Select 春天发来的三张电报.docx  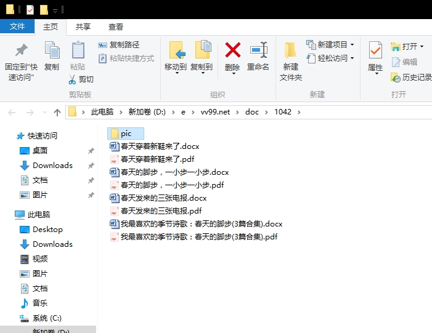[158, 198]
